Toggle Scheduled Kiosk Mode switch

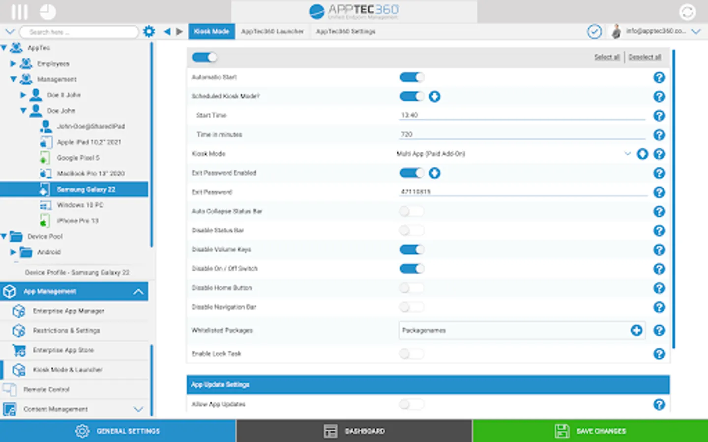(x=412, y=96)
